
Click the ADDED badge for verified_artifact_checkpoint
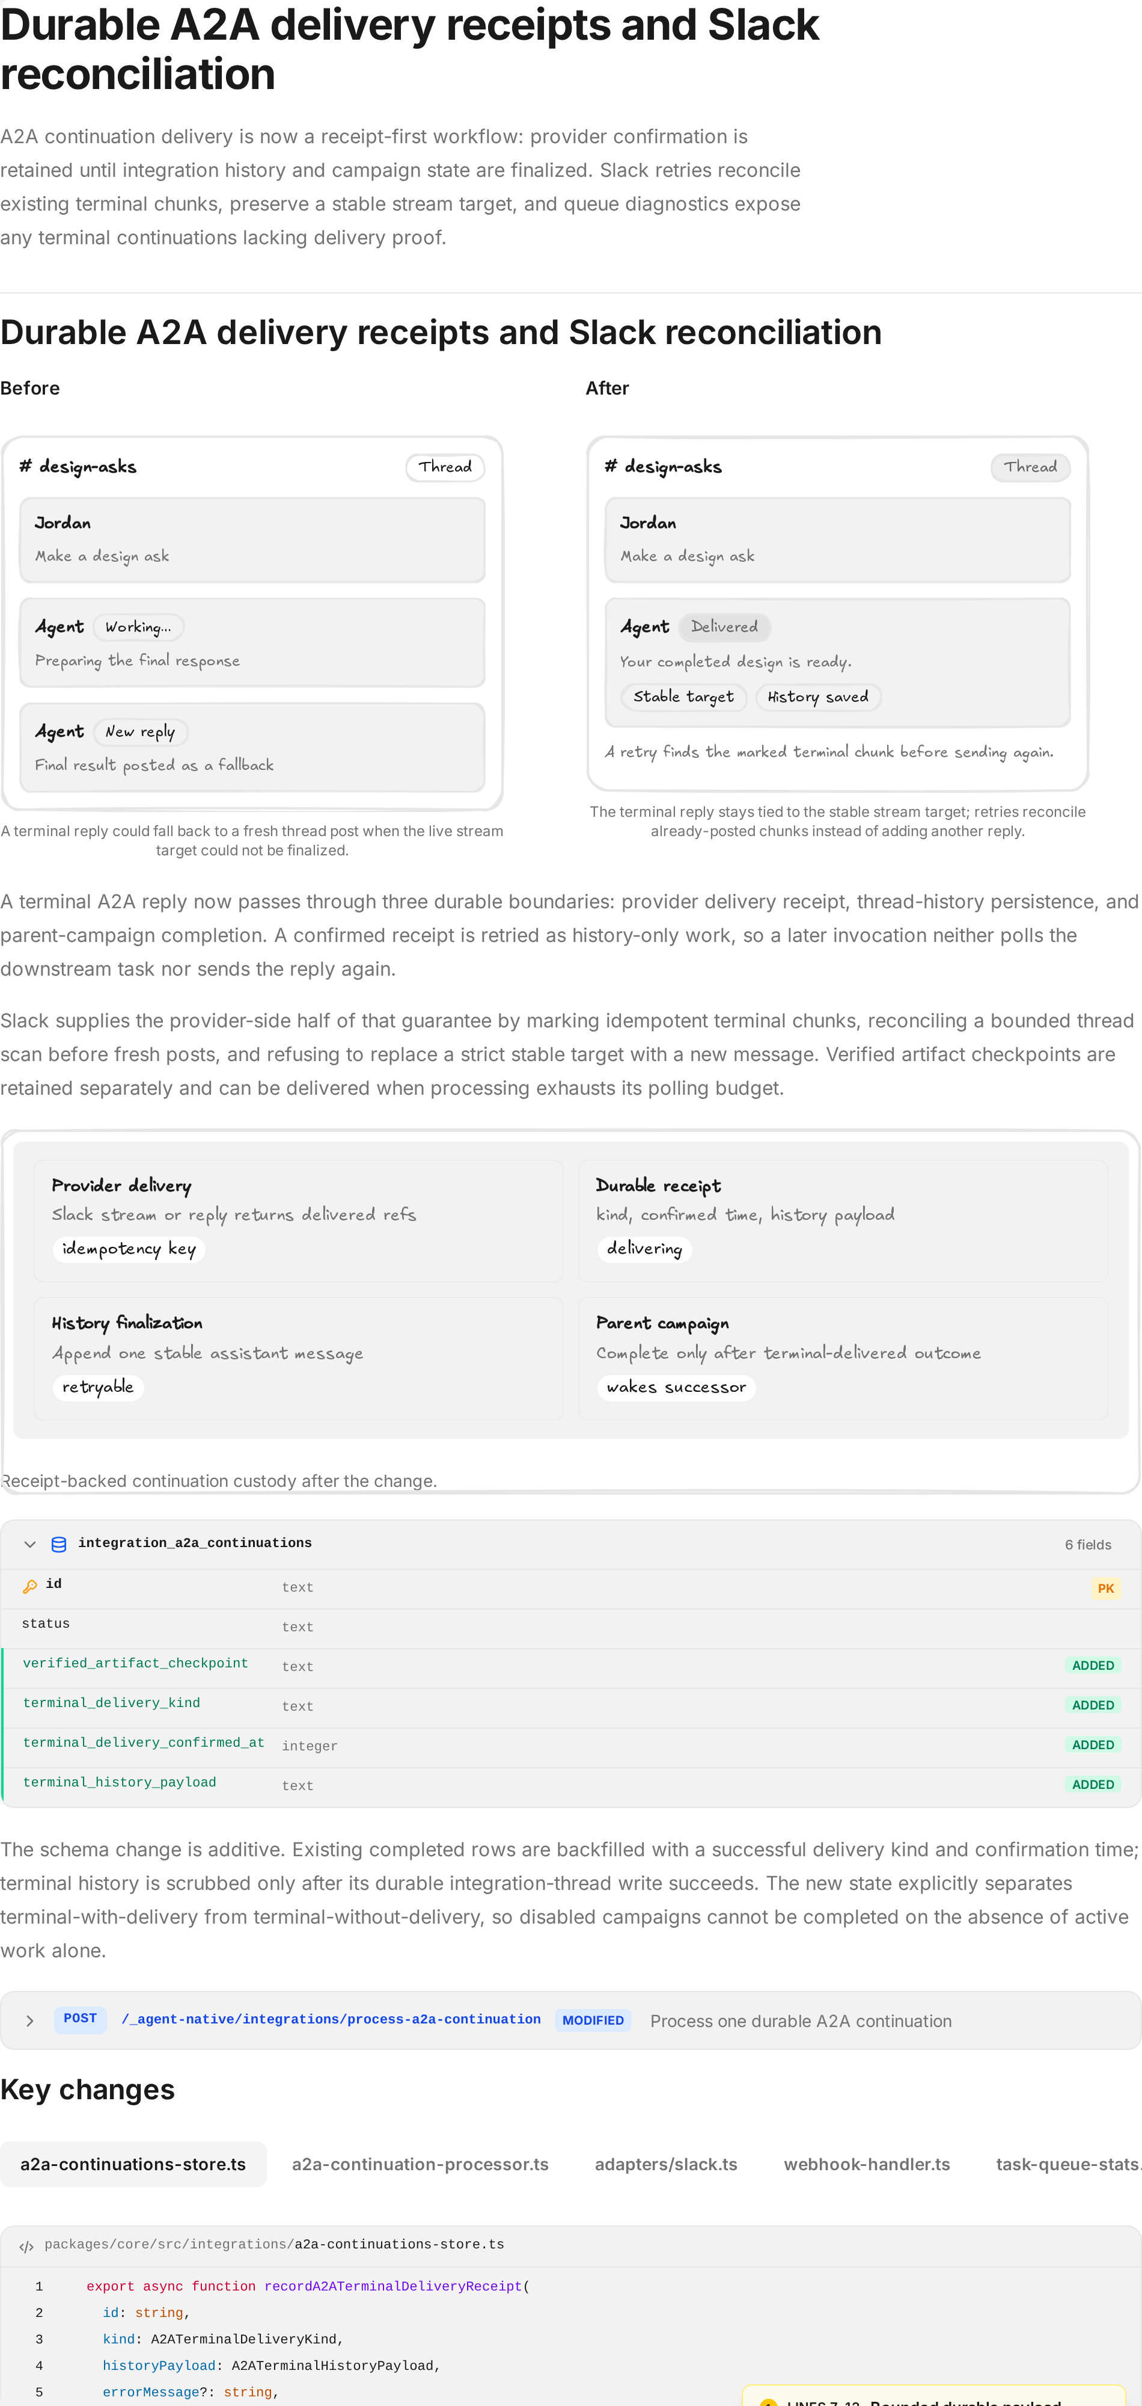pyautogui.click(x=1093, y=1666)
